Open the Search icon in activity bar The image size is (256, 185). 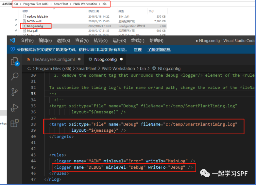tap(14, 76)
